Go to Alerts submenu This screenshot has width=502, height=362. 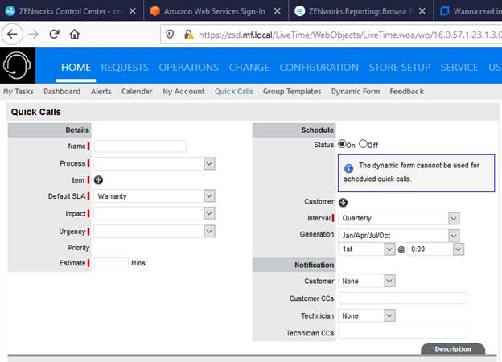pyautogui.click(x=101, y=92)
